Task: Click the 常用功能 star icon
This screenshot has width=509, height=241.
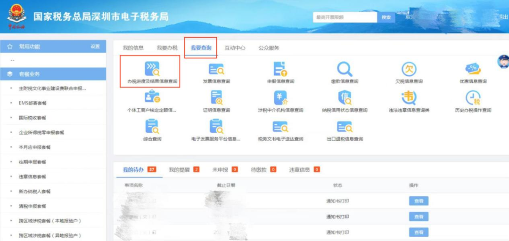Action: pos(10,47)
